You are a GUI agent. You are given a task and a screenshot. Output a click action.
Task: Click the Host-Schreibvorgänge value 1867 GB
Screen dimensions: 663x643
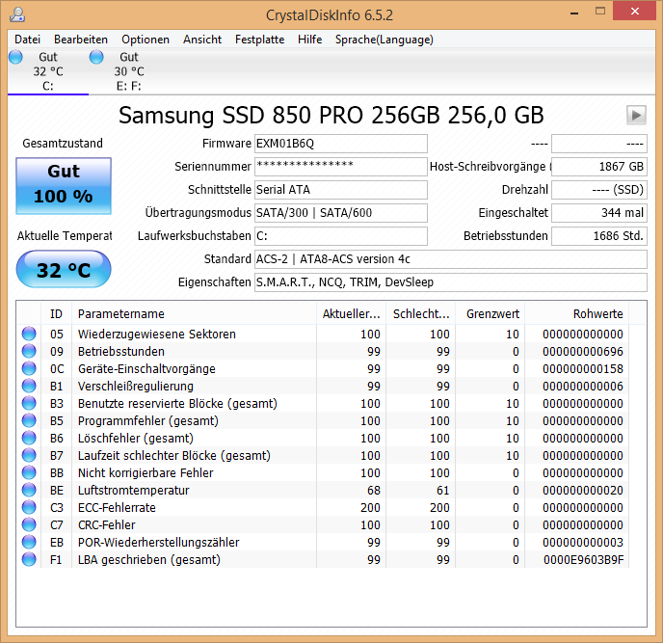599,167
